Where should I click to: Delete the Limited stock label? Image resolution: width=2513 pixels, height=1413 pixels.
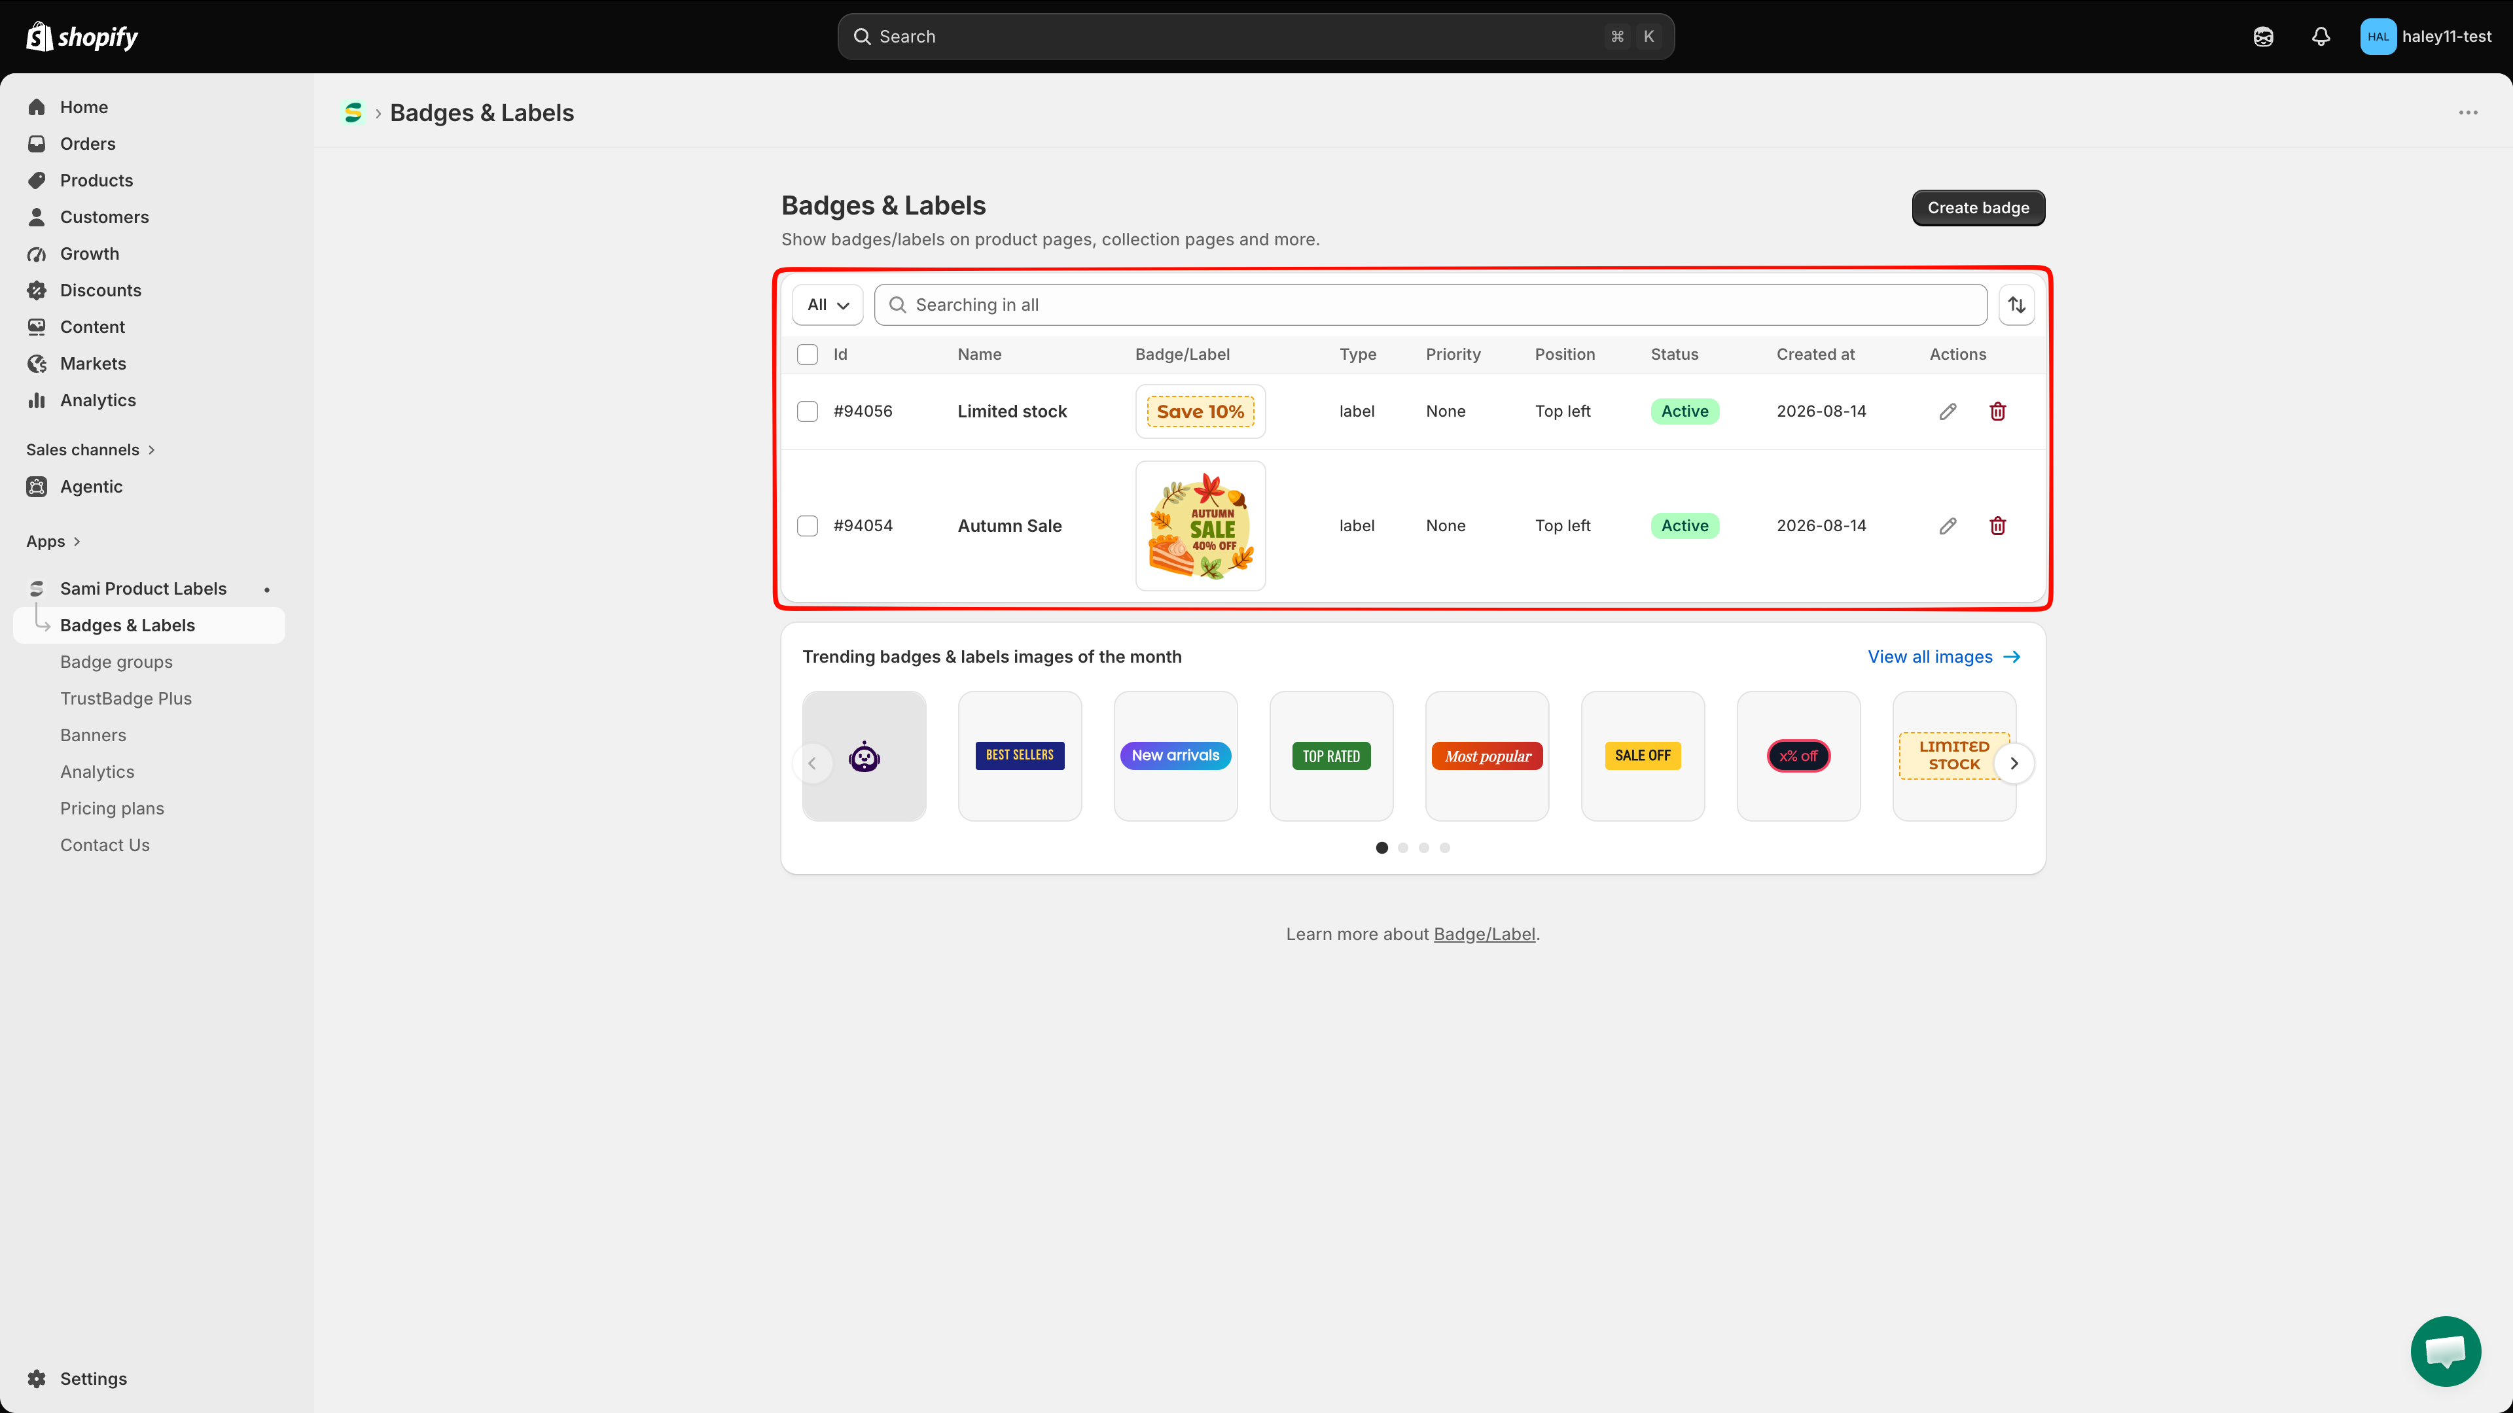1998,411
